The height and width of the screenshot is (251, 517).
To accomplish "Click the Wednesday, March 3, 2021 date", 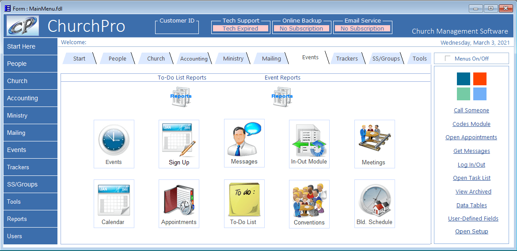I will tap(475, 42).
